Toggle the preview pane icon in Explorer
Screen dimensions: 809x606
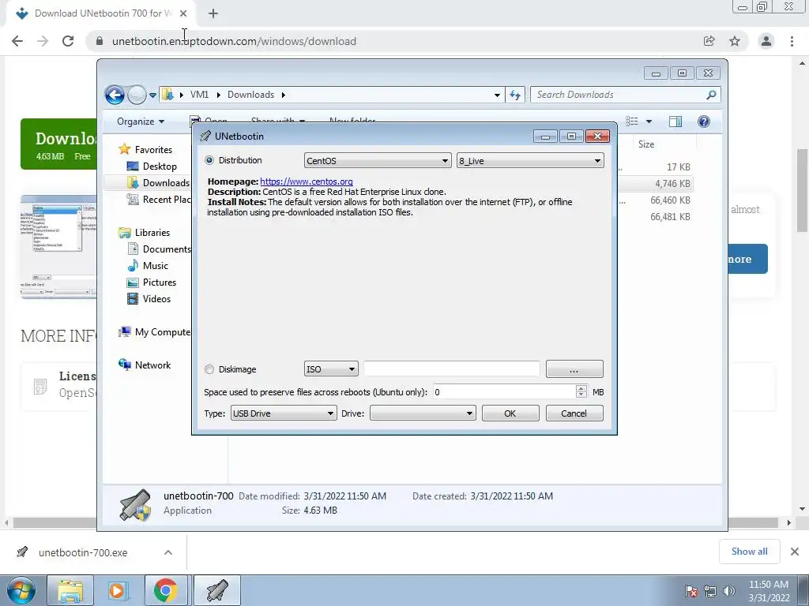(675, 121)
